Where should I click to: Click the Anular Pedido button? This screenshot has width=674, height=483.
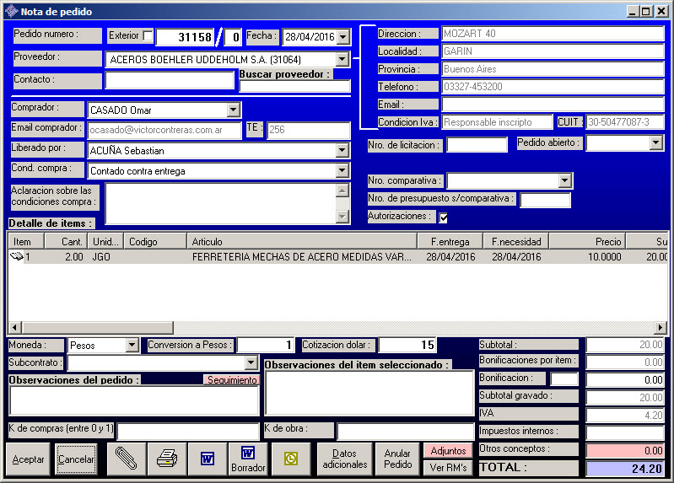(x=398, y=459)
